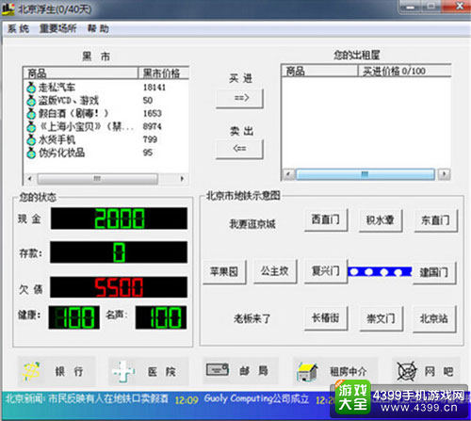Open the 邮局 post office button

241,370
